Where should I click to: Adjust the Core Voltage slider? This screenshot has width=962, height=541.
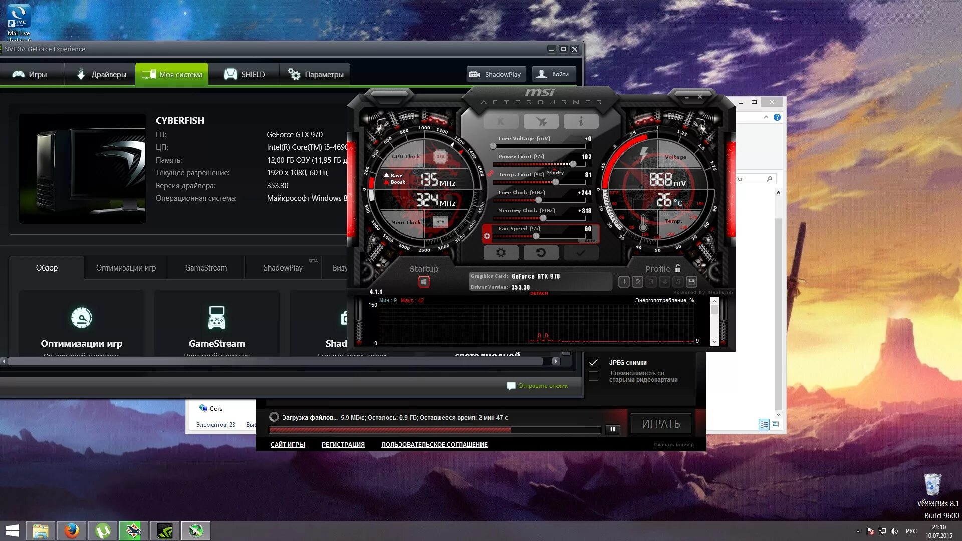pyautogui.click(x=539, y=146)
